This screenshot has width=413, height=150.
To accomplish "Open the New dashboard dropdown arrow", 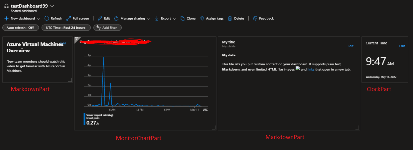I will (x=39, y=19).
